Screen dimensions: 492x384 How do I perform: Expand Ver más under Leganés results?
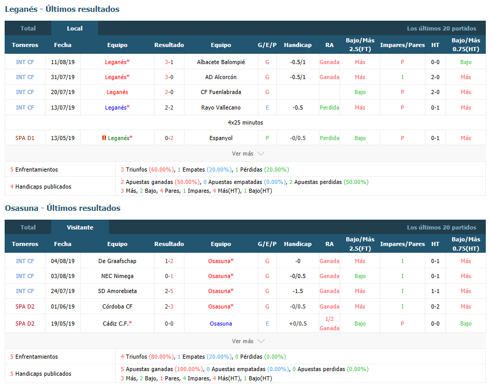(248, 153)
